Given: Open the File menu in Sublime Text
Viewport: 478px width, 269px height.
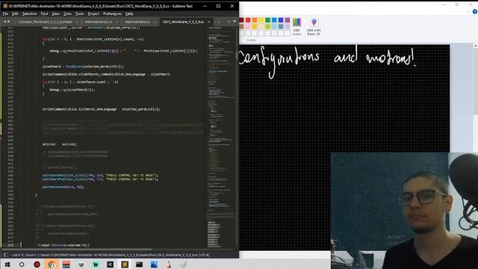Looking at the screenshot, I should (5, 13).
